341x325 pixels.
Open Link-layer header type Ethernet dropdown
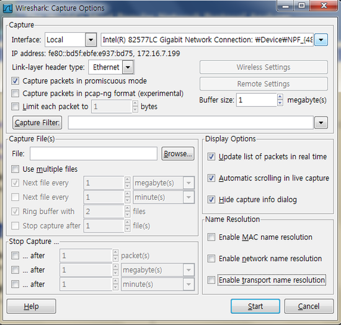(x=128, y=67)
